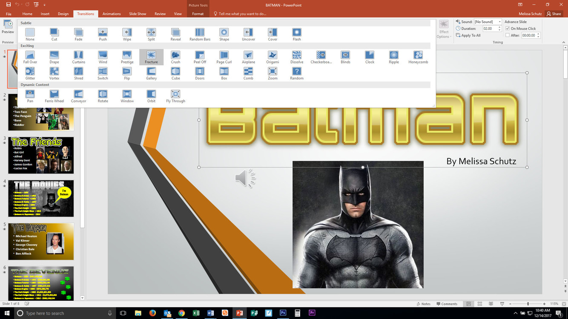
Task: Apply the Gallery transition
Action: [x=151, y=73]
